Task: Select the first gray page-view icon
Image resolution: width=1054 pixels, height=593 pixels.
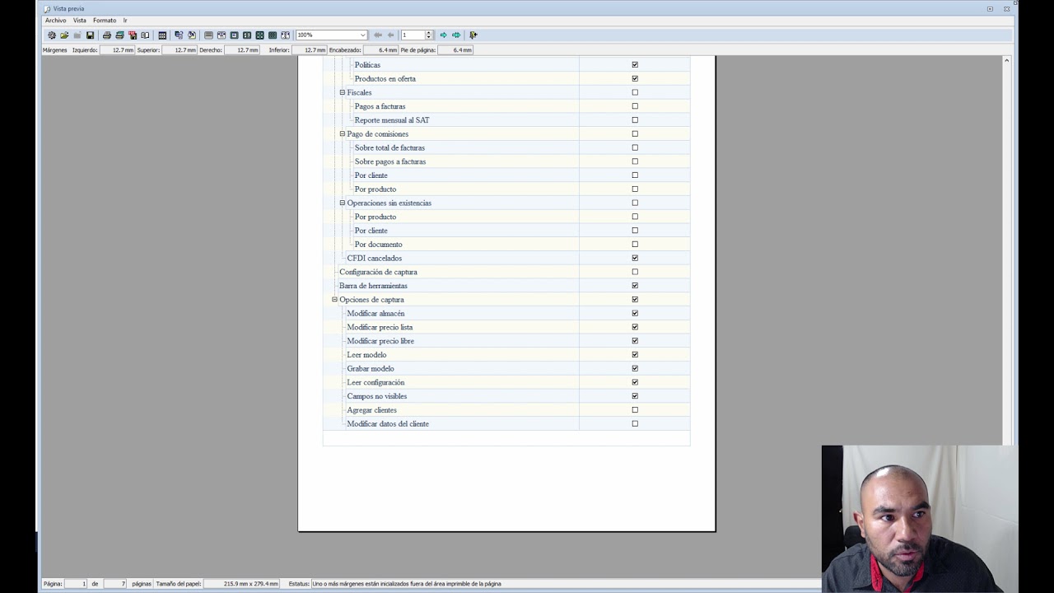Action: pyautogui.click(x=208, y=35)
